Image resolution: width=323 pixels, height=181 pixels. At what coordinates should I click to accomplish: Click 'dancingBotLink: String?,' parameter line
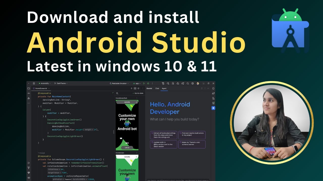coord(57,100)
